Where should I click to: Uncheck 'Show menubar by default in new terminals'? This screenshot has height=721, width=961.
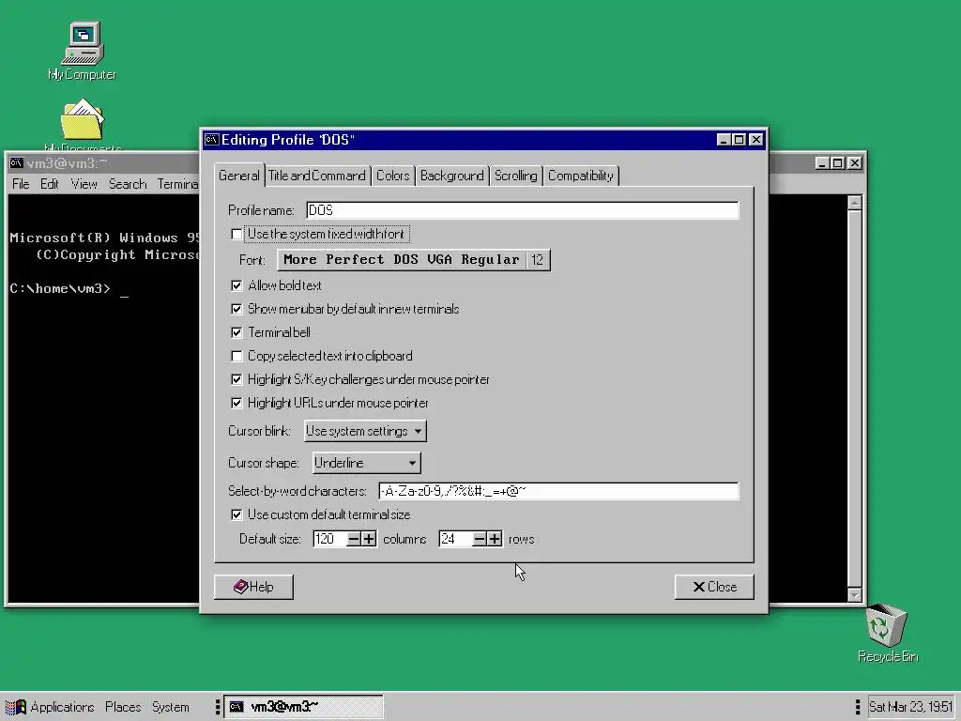pos(236,309)
